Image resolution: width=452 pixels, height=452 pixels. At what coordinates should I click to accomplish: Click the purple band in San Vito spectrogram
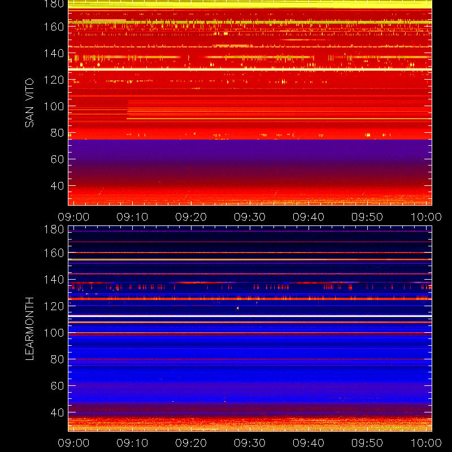[x=250, y=154]
